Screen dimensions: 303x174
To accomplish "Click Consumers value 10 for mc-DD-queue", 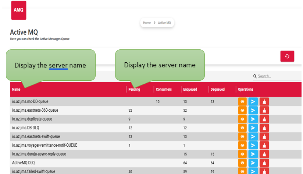I will 158,102.
